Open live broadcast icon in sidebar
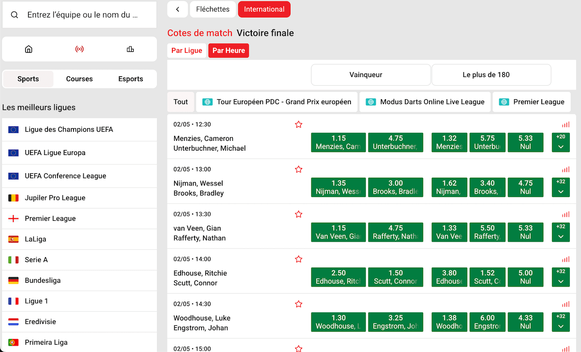The width and height of the screenshot is (581, 352). [79, 49]
